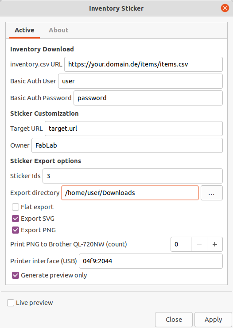Focus the inventory.csv URL field
This screenshot has height=328, width=233.
(x=144, y=64)
